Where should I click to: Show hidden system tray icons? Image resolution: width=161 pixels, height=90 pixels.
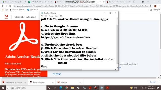point(140,88)
